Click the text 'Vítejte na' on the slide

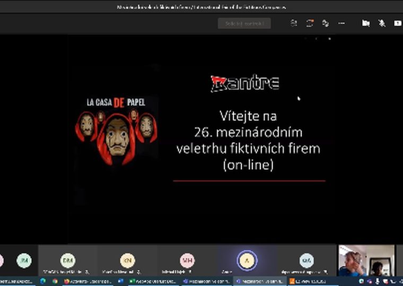pos(248,116)
